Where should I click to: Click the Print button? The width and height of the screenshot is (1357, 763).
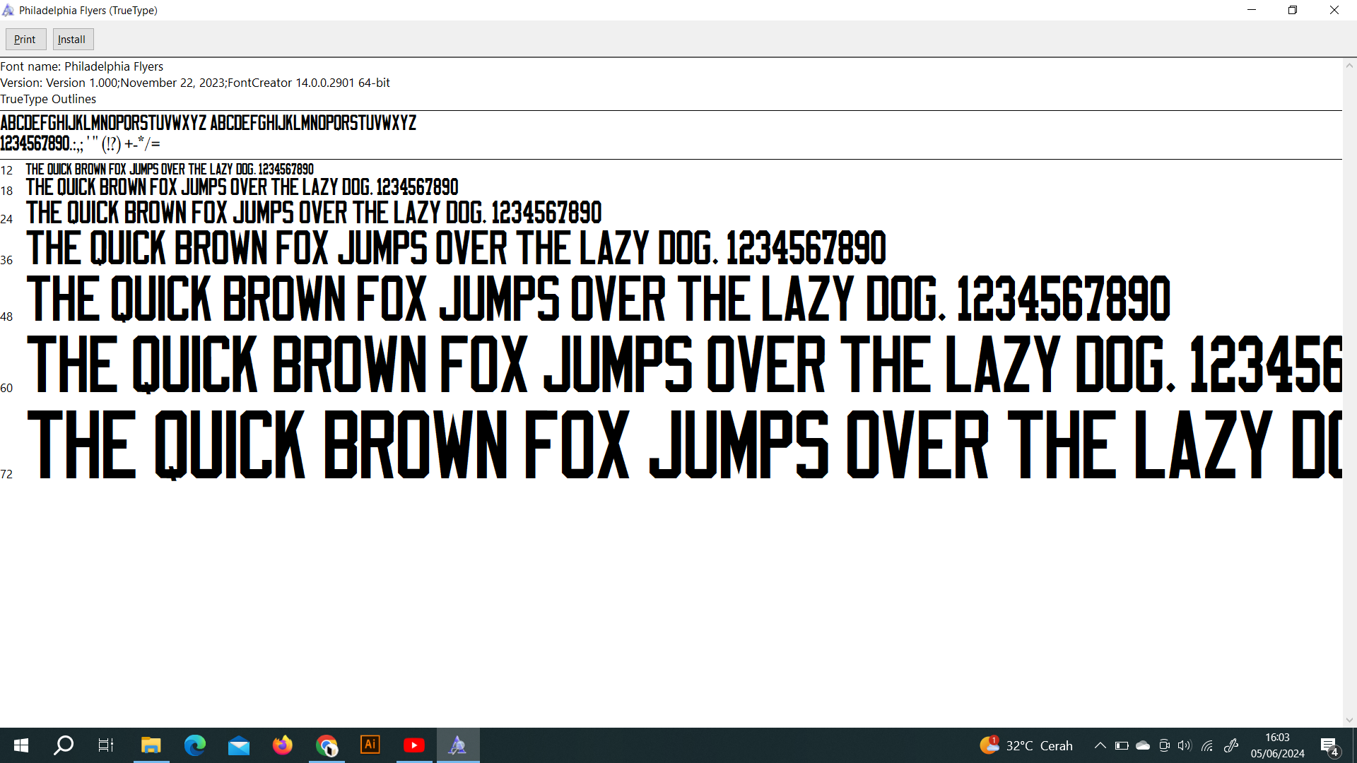point(25,40)
